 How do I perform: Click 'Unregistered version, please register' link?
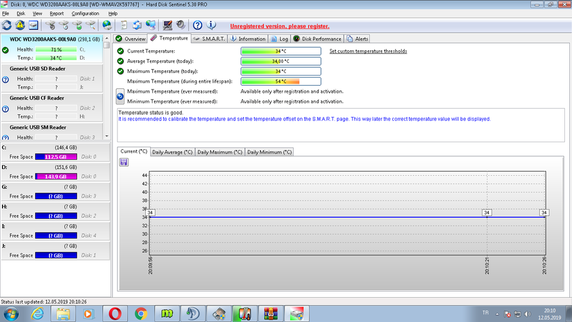pyautogui.click(x=280, y=26)
